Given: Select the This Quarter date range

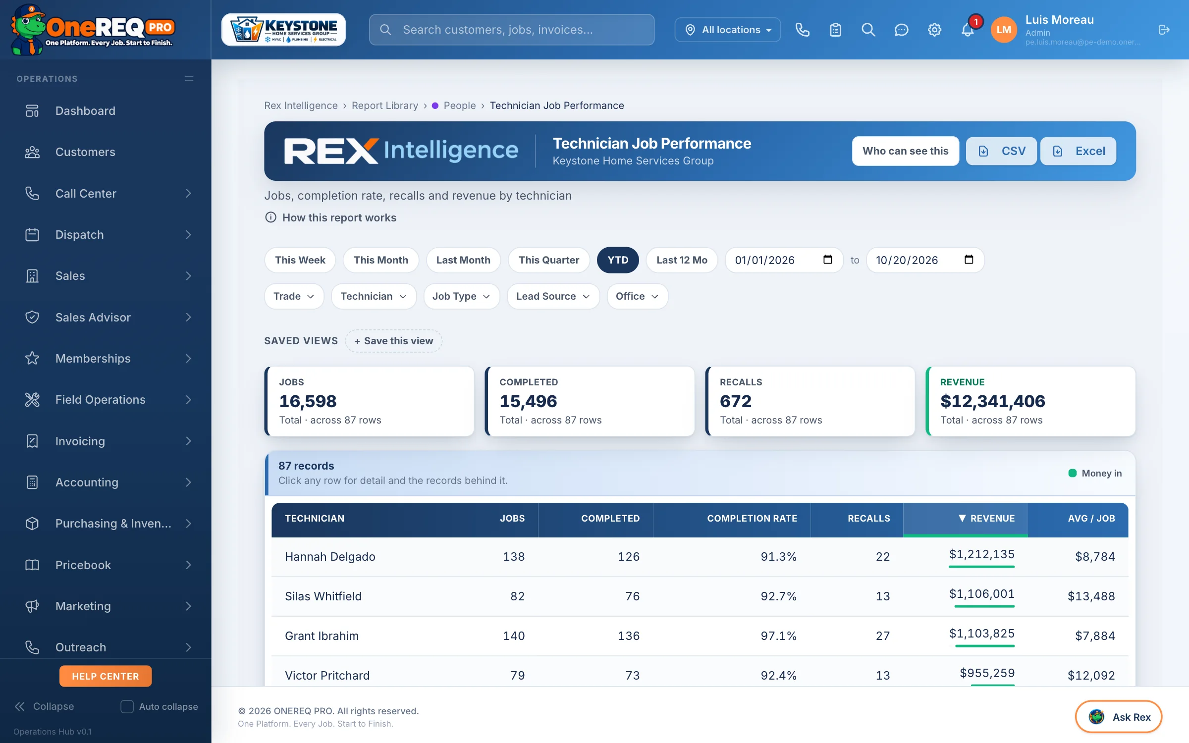Looking at the screenshot, I should pos(549,260).
